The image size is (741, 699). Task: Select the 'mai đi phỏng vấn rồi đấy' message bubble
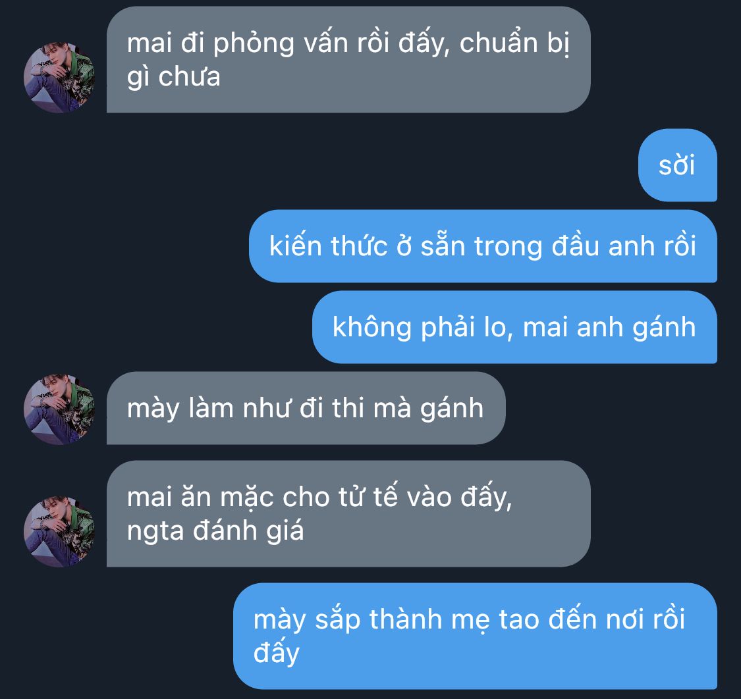pos(348,59)
